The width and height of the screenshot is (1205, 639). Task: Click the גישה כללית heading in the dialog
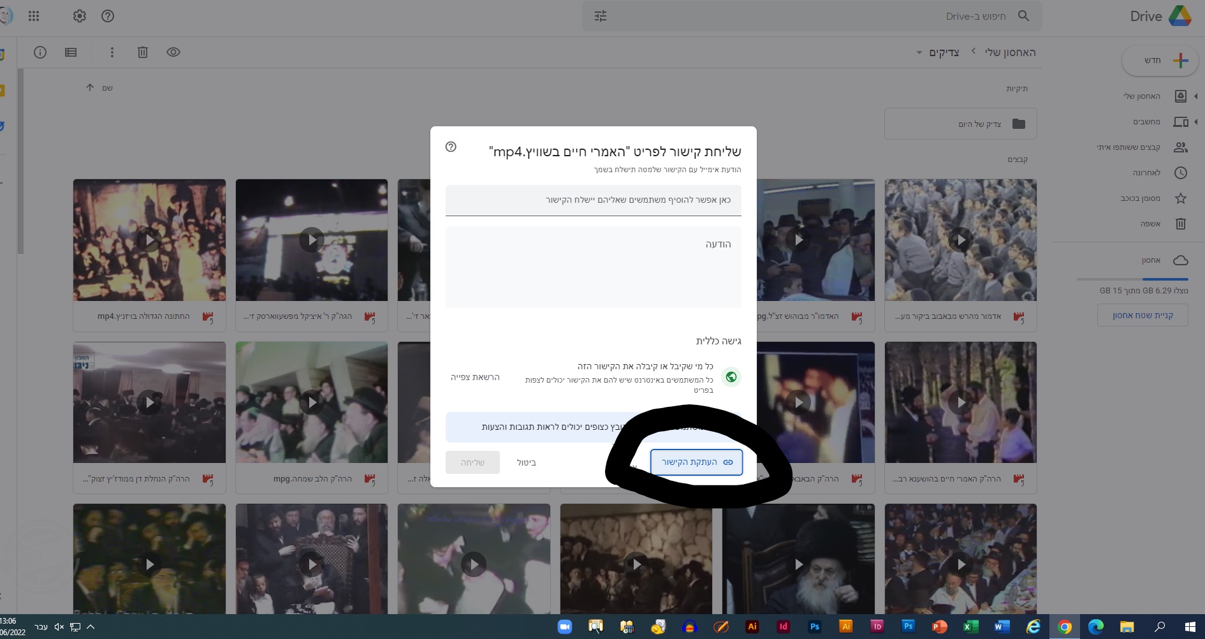coord(719,341)
